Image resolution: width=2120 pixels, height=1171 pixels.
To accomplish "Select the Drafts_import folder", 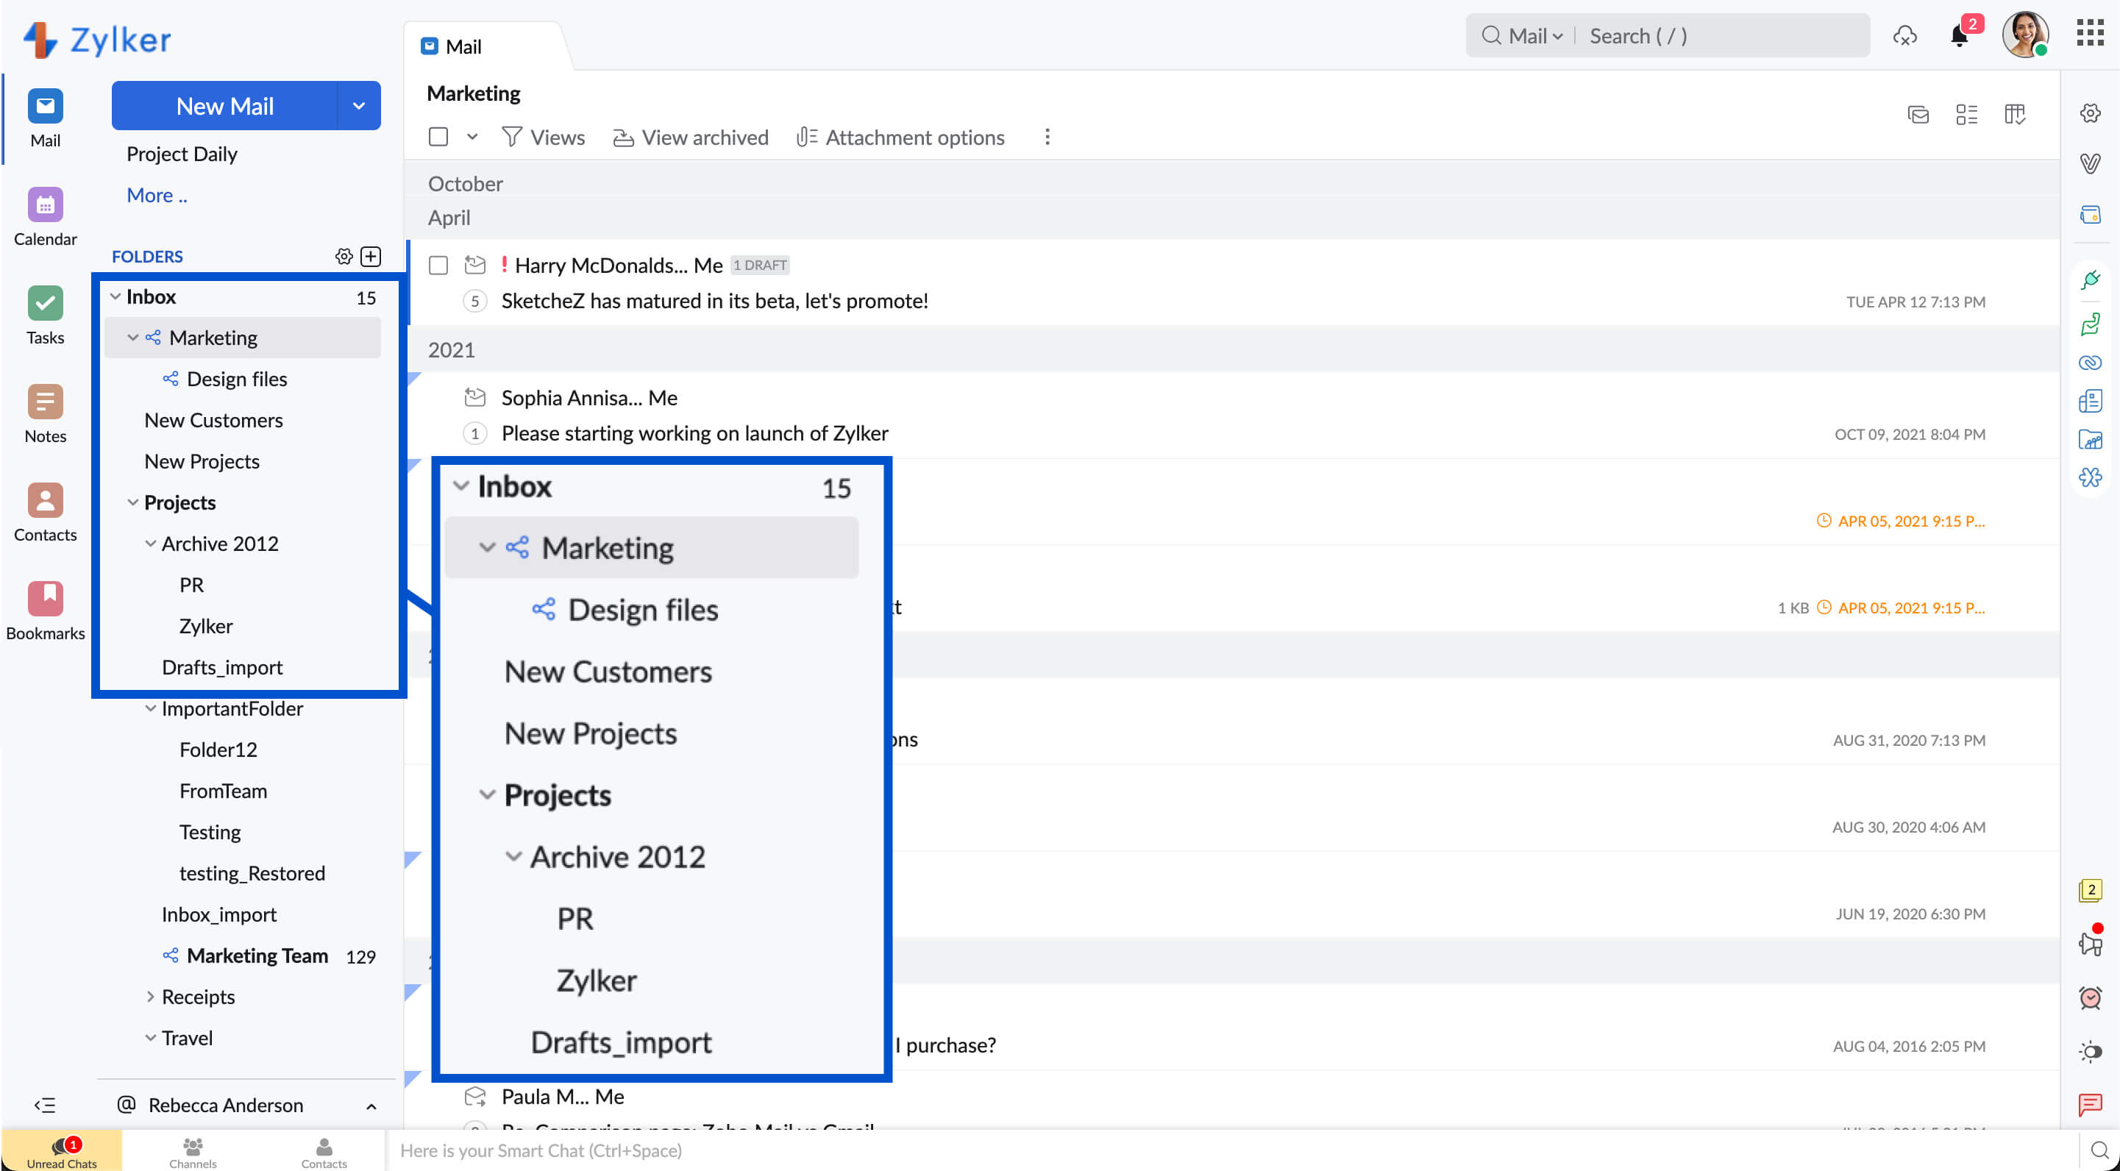I will 222,666.
